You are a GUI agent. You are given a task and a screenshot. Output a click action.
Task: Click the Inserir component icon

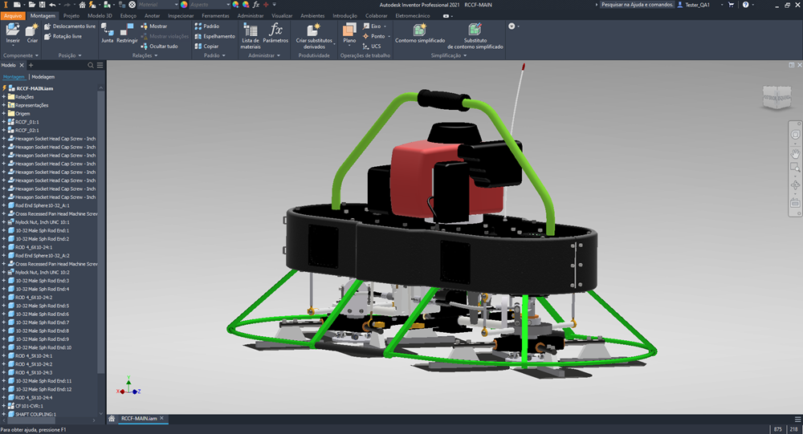click(x=13, y=30)
